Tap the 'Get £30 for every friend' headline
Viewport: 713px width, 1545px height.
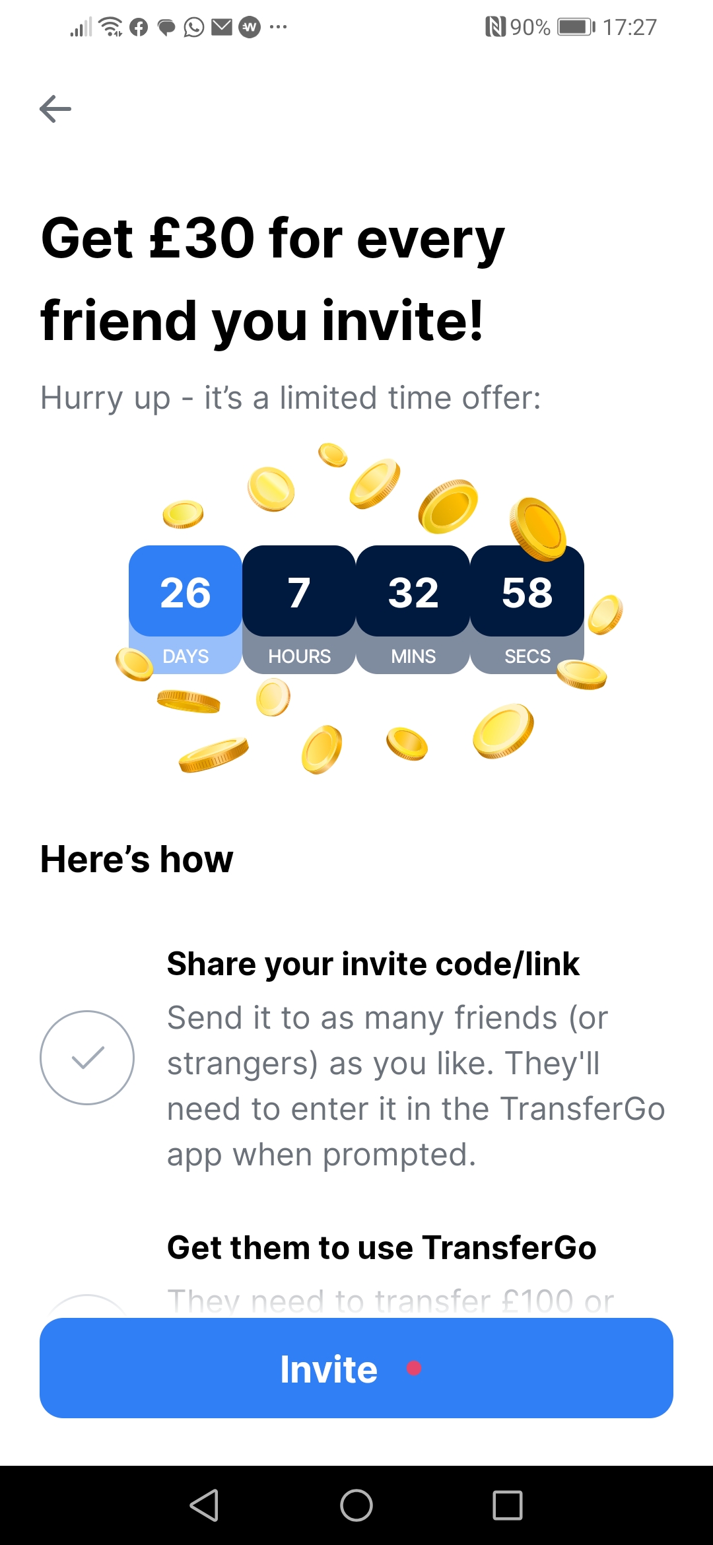pyautogui.click(x=273, y=279)
